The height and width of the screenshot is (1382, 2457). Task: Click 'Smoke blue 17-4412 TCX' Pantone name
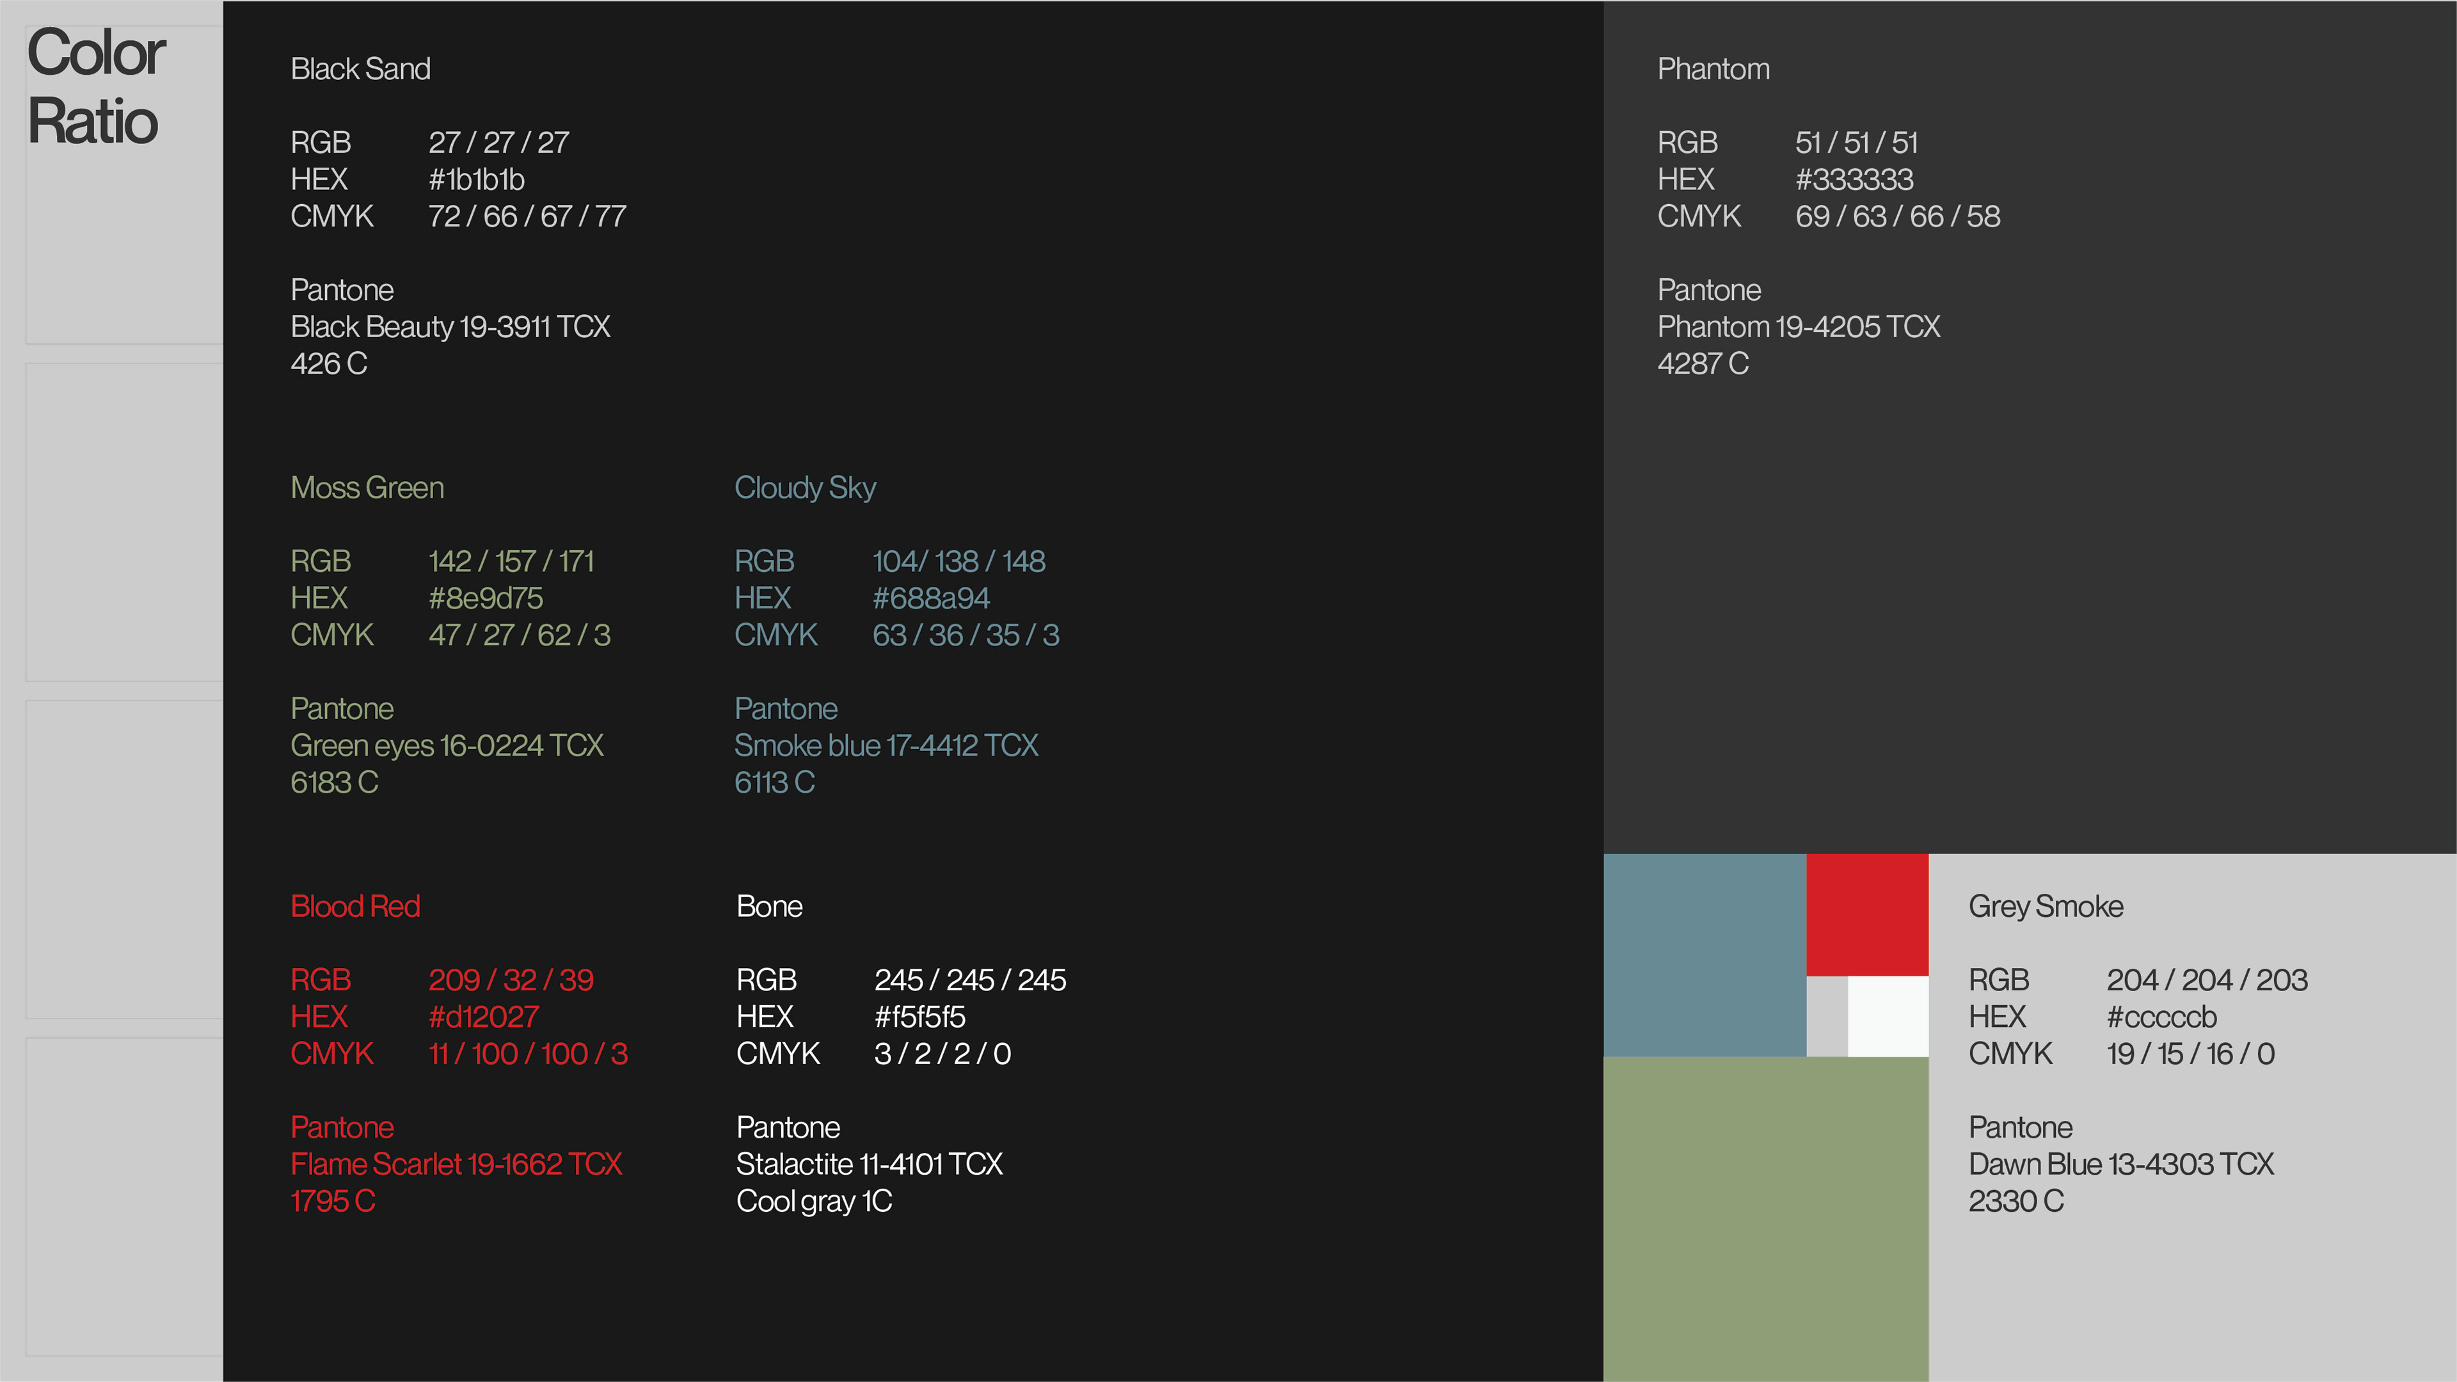point(886,745)
